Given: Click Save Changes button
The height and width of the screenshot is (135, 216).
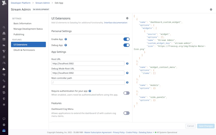Looking at the screenshot, I should pyautogui.click(x=206, y=126).
